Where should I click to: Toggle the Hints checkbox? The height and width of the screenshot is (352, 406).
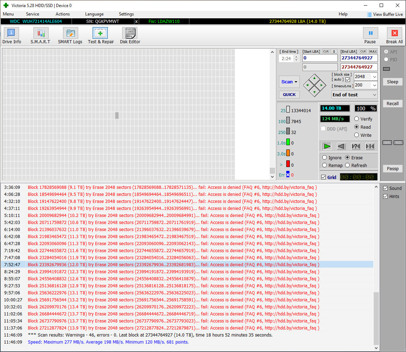pos(386,196)
